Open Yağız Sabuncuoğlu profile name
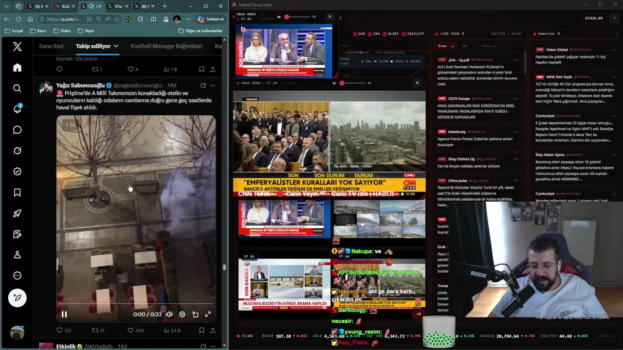This screenshot has height=350, width=623. tap(80, 86)
